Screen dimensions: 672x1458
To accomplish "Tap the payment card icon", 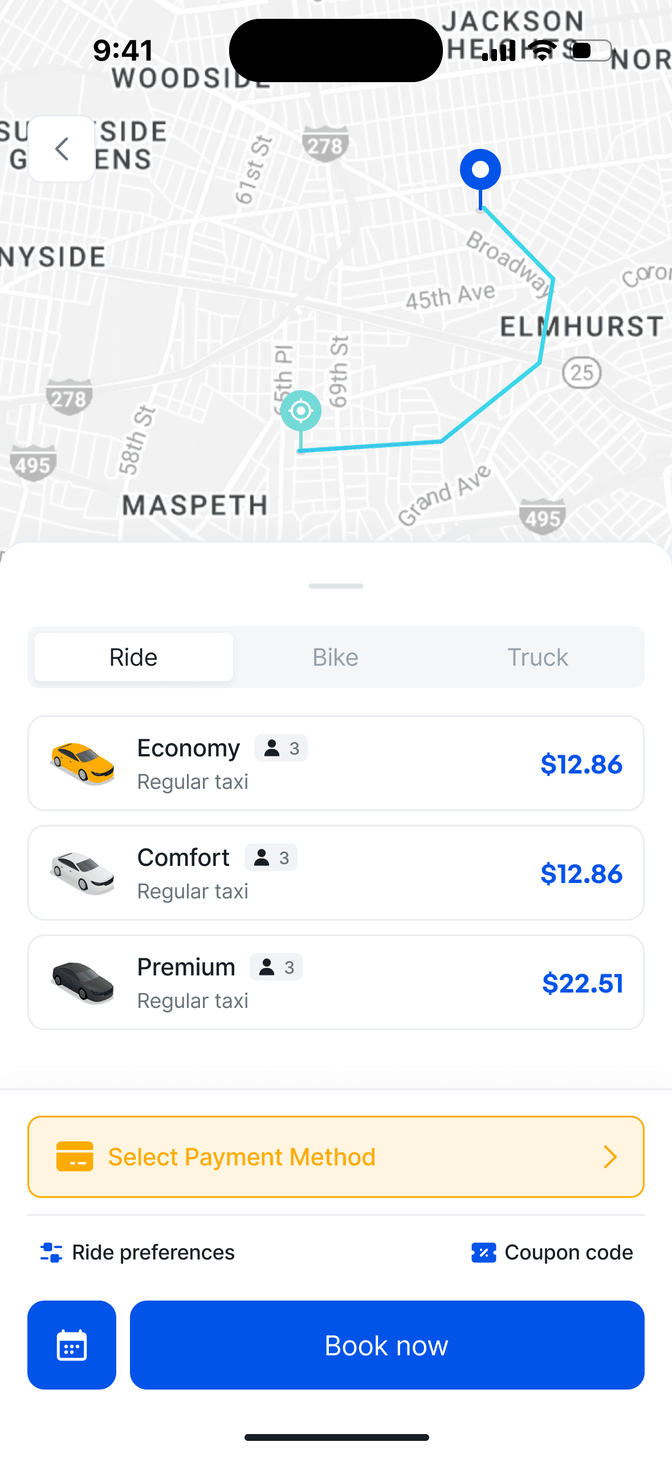I will (75, 1156).
